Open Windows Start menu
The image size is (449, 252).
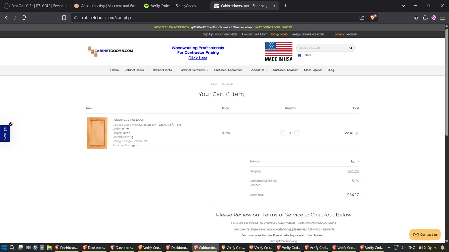pyautogui.click(x=4, y=248)
